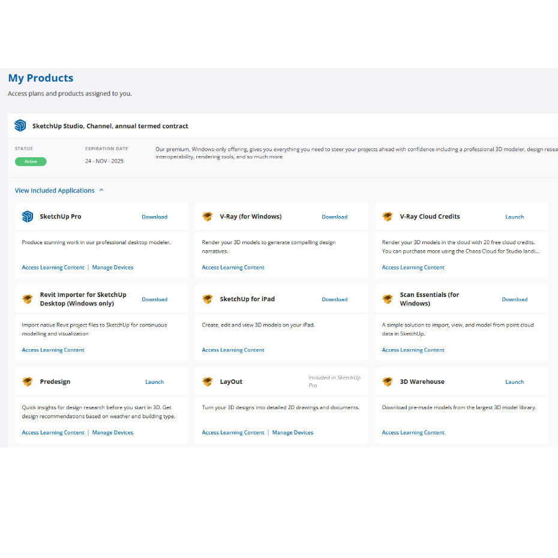
Task: Download Scan Essentials for Windows
Action: pyautogui.click(x=514, y=299)
